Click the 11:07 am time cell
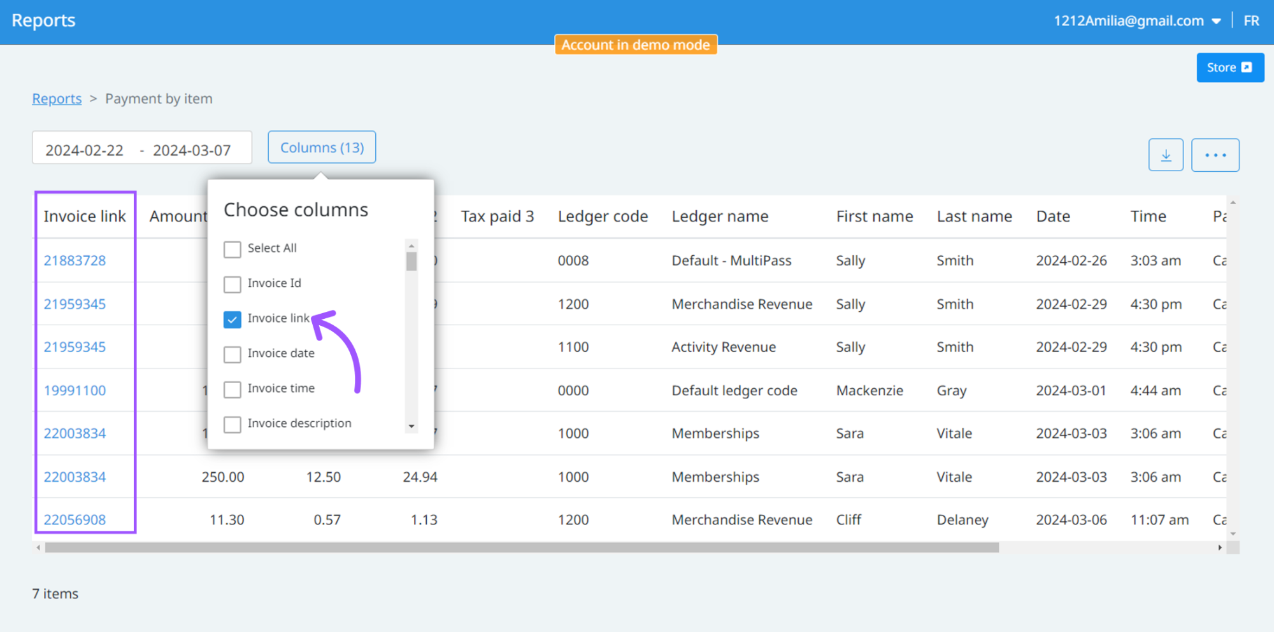The width and height of the screenshot is (1274, 632). tap(1159, 519)
